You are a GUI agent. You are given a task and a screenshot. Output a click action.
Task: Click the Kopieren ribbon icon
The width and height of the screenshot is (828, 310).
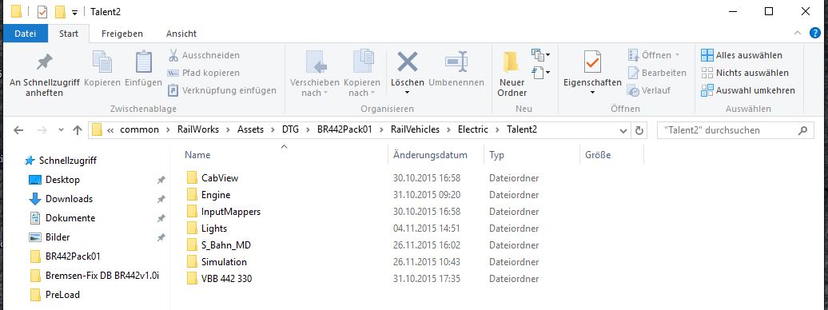coord(102,62)
